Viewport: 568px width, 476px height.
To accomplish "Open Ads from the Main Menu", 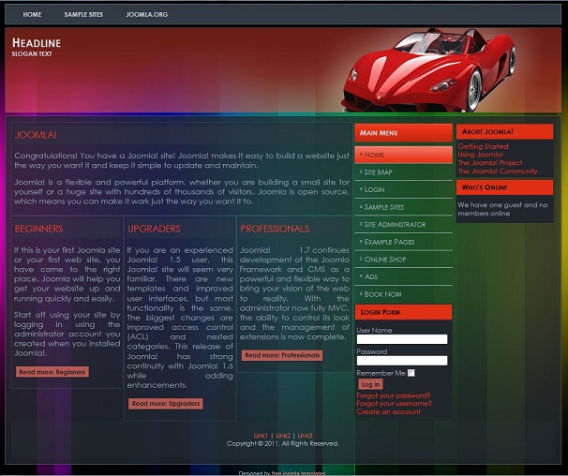I will pos(404,276).
